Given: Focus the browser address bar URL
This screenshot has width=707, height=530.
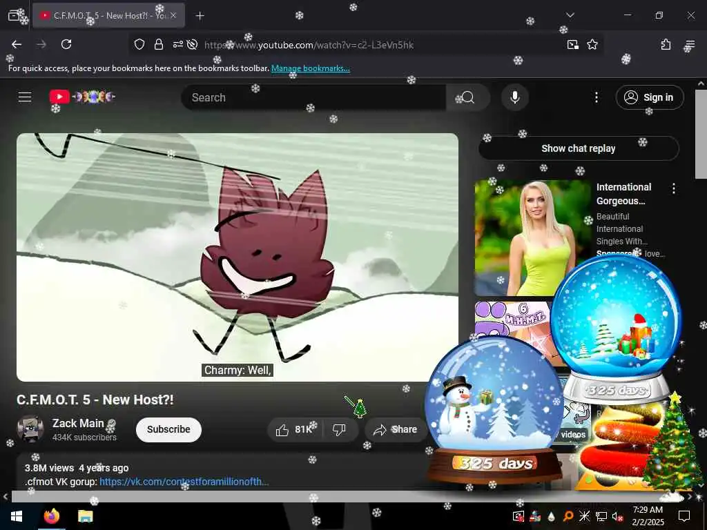Looking at the screenshot, I should click(x=309, y=45).
